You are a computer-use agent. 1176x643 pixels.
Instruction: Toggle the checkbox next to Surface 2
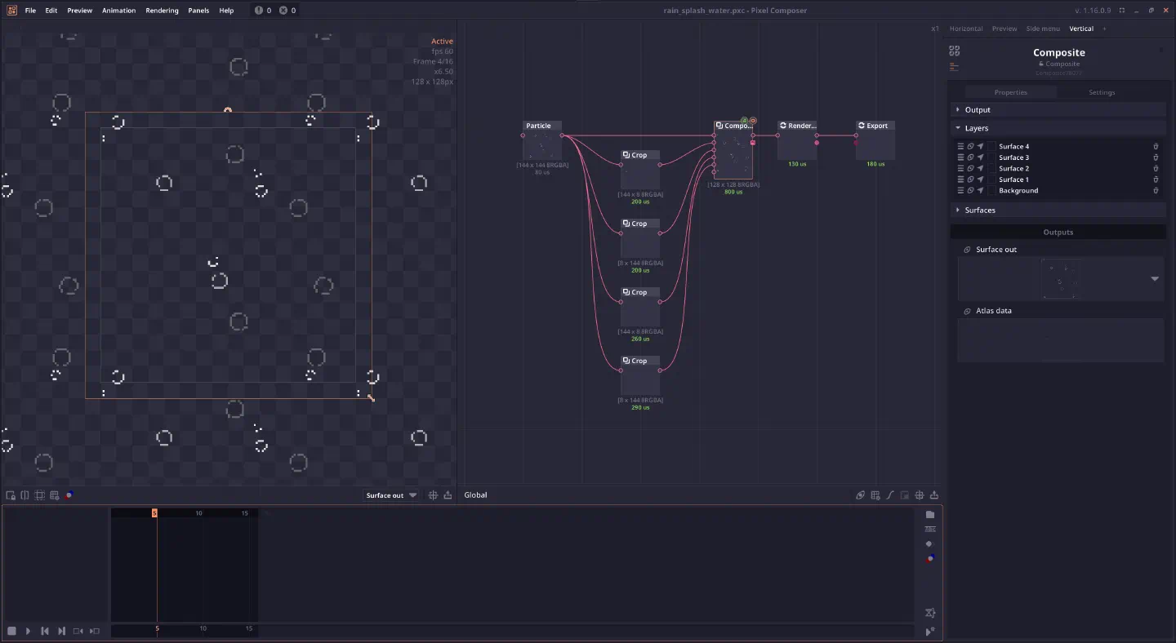[x=992, y=168]
